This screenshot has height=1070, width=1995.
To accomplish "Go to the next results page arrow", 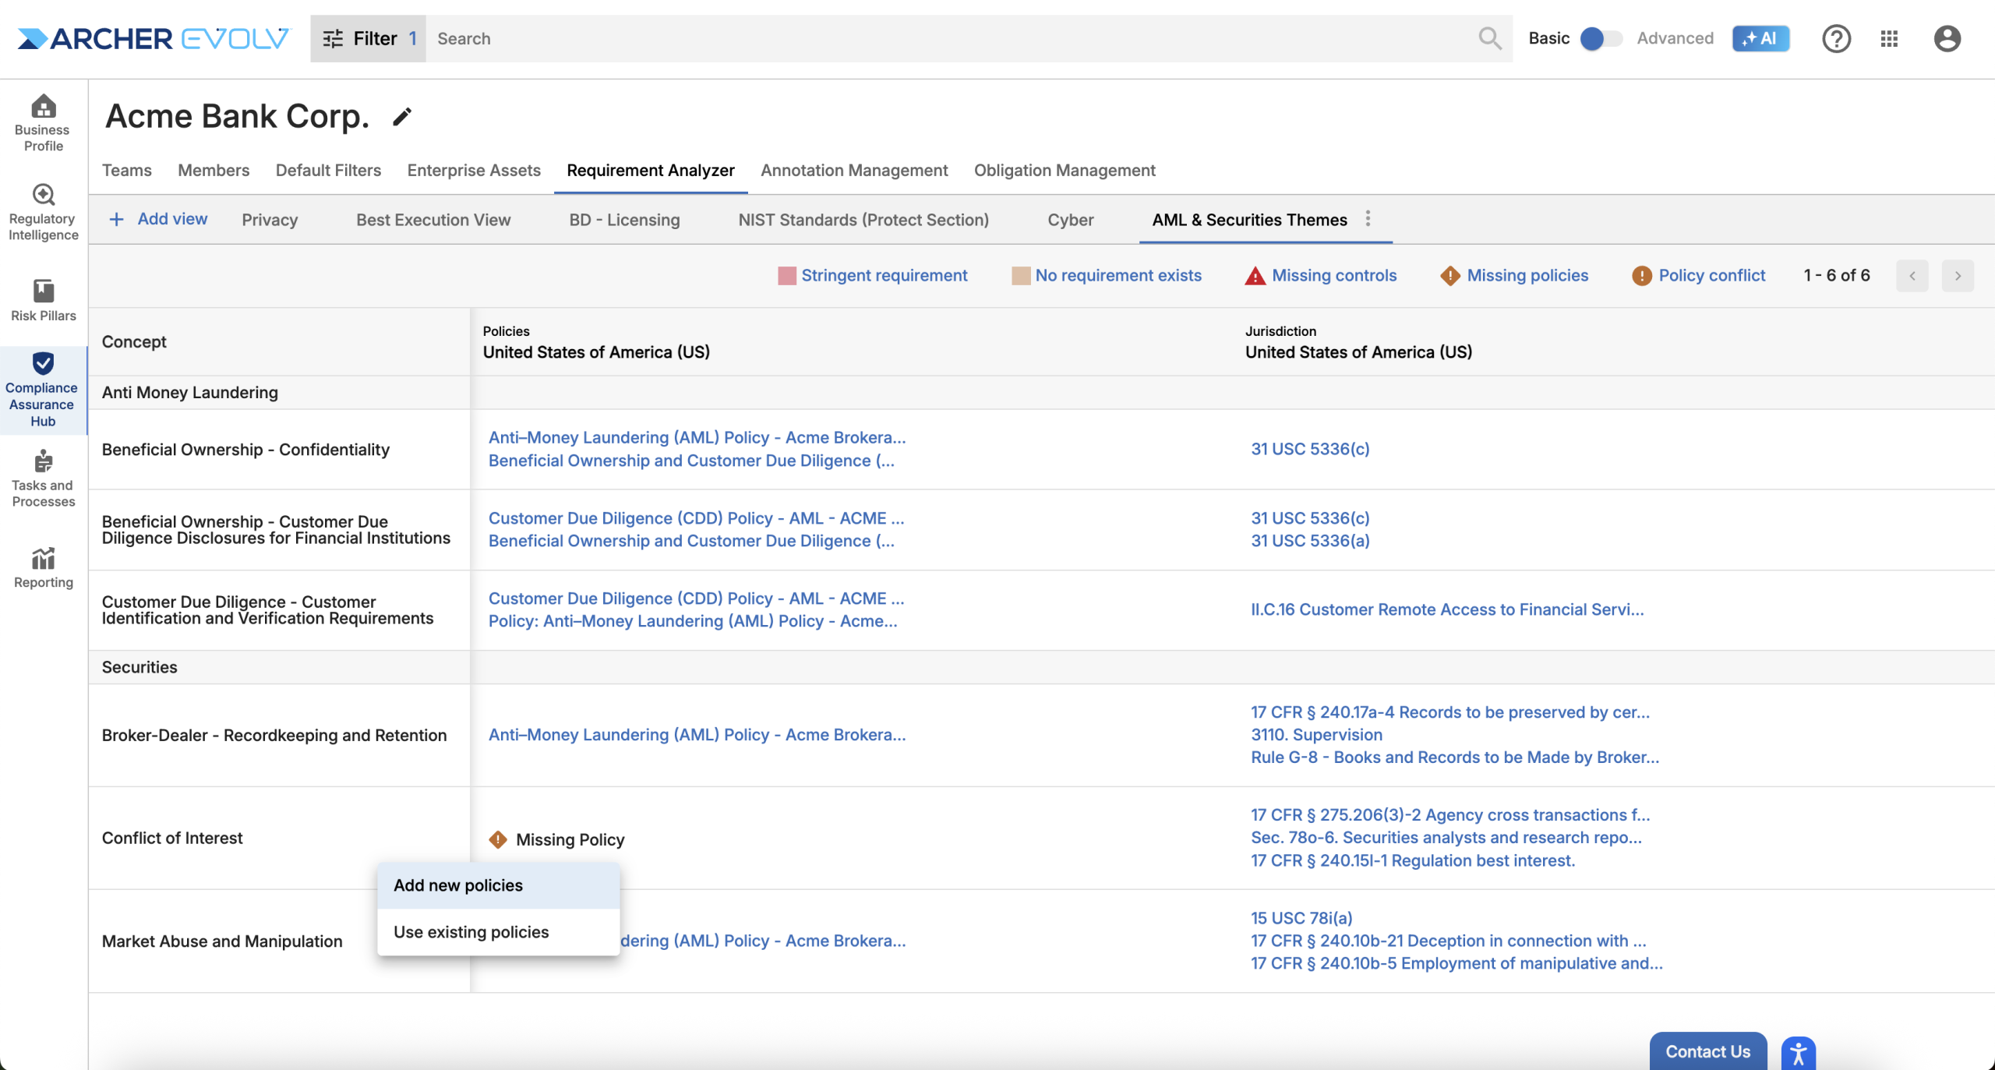I will (1957, 276).
